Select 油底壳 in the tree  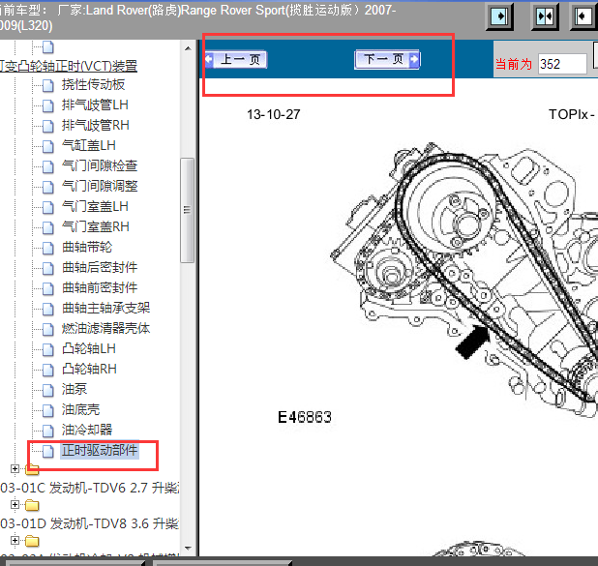pos(81,409)
